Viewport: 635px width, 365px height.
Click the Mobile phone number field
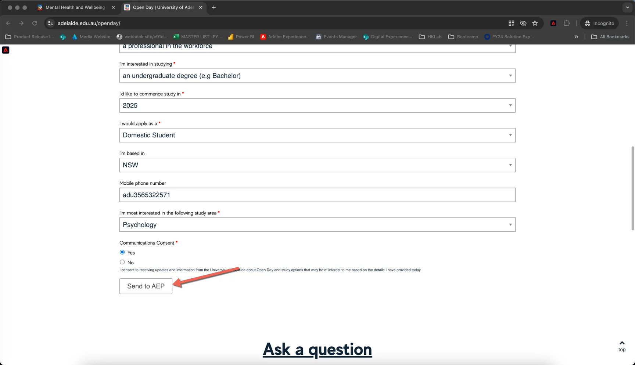(317, 195)
